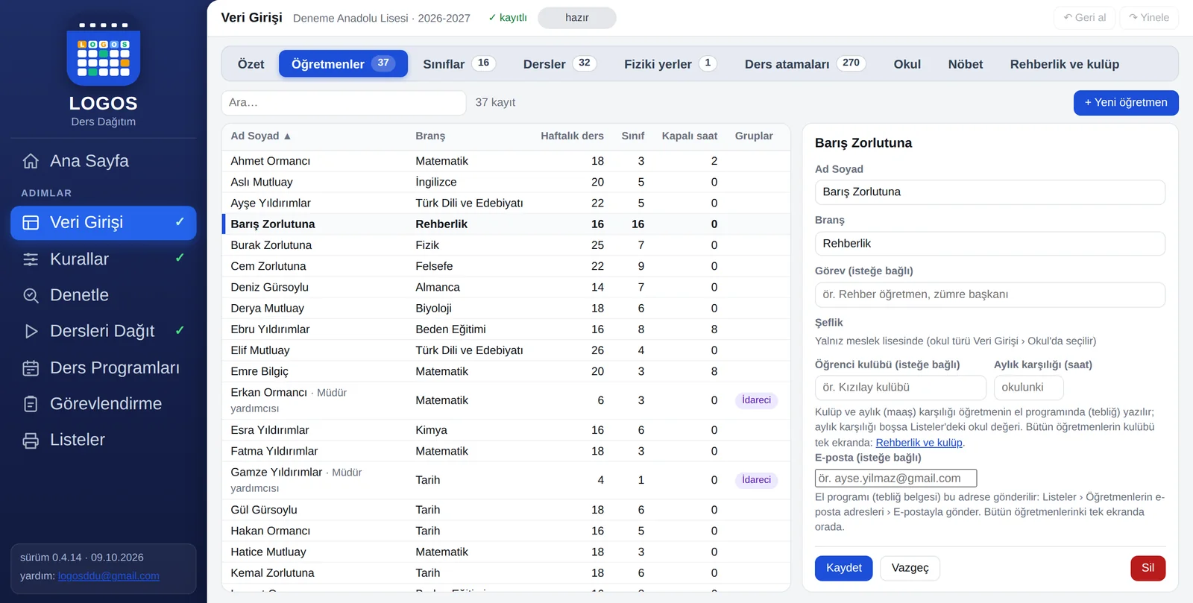The width and height of the screenshot is (1193, 603).
Task: Open the Ders atamaları tab
Action: point(805,64)
